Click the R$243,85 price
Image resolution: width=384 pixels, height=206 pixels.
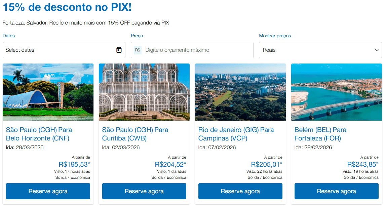362,164
